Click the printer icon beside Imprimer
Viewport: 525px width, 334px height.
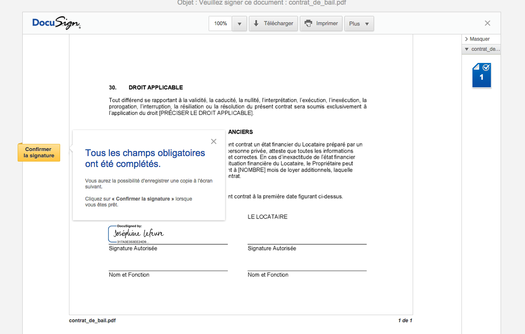308,23
